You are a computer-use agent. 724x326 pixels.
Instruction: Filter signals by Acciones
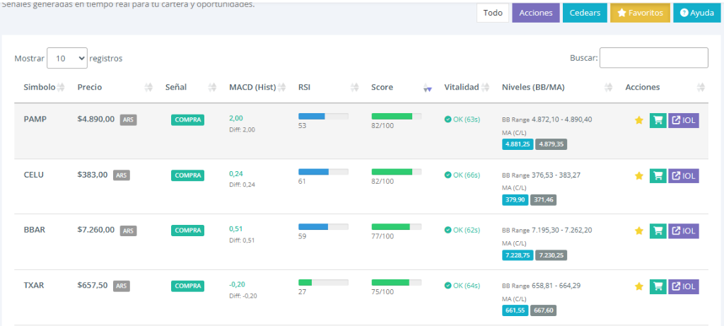(x=536, y=13)
